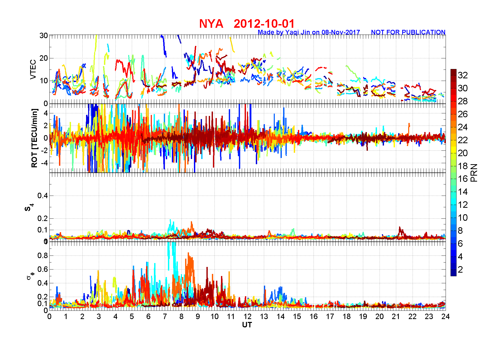Image resolution: width=495 pixels, height=345 pixels.
Task: Click the colorbar tick label "26"
Action: 463,114
